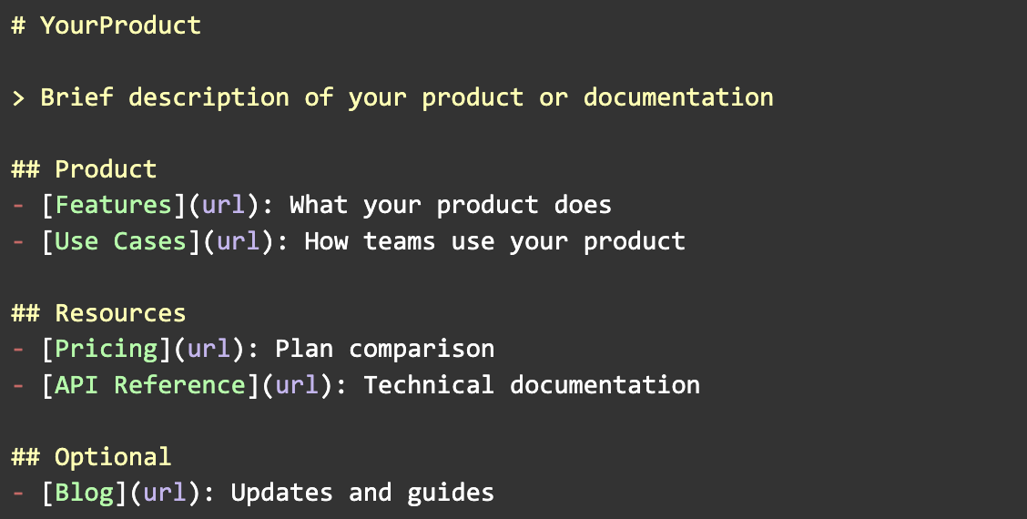Select the Optional section heading
This screenshot has height=519, width=1027.
[x=113, y=457]
